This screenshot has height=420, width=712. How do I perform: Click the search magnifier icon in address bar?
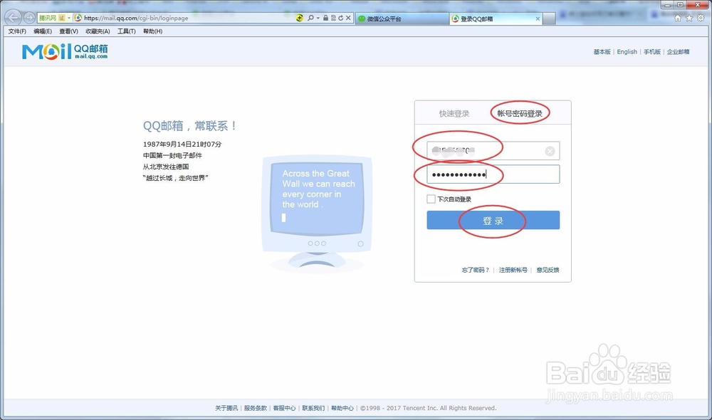(310, 18)
